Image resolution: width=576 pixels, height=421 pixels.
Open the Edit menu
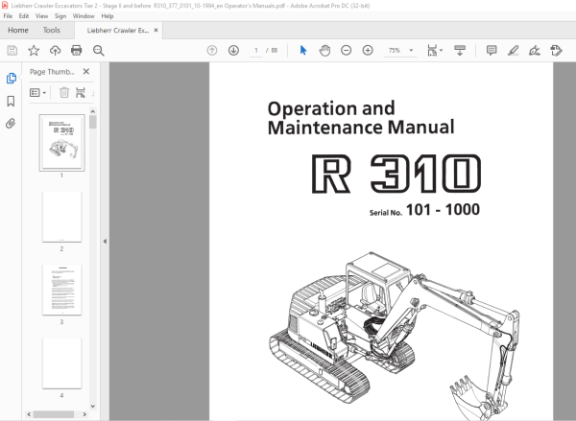pos(24,16)
